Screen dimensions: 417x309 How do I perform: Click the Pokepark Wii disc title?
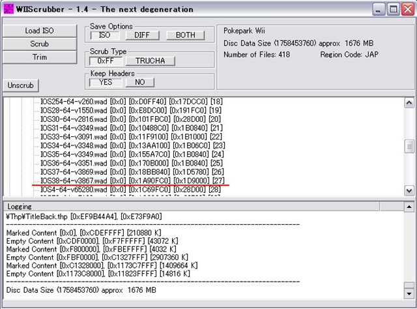pos(244,31)
